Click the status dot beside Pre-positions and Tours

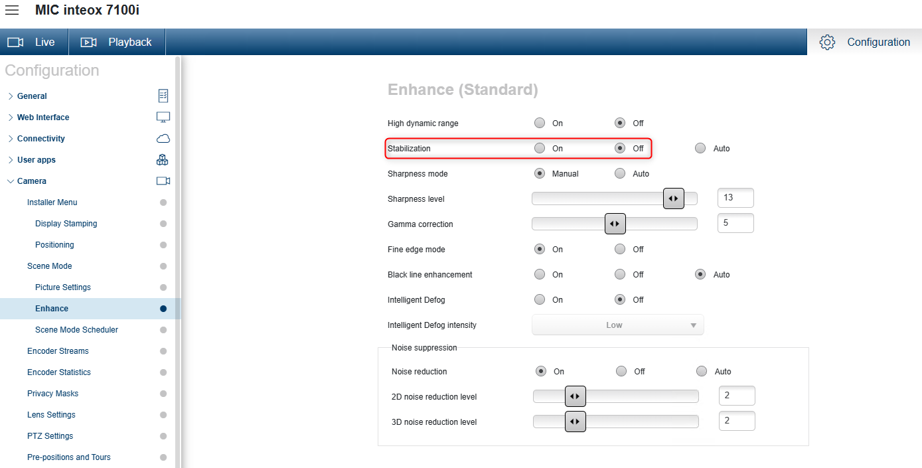pos(163,457)
